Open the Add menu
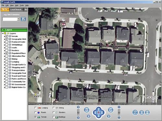 pos(17,5)
